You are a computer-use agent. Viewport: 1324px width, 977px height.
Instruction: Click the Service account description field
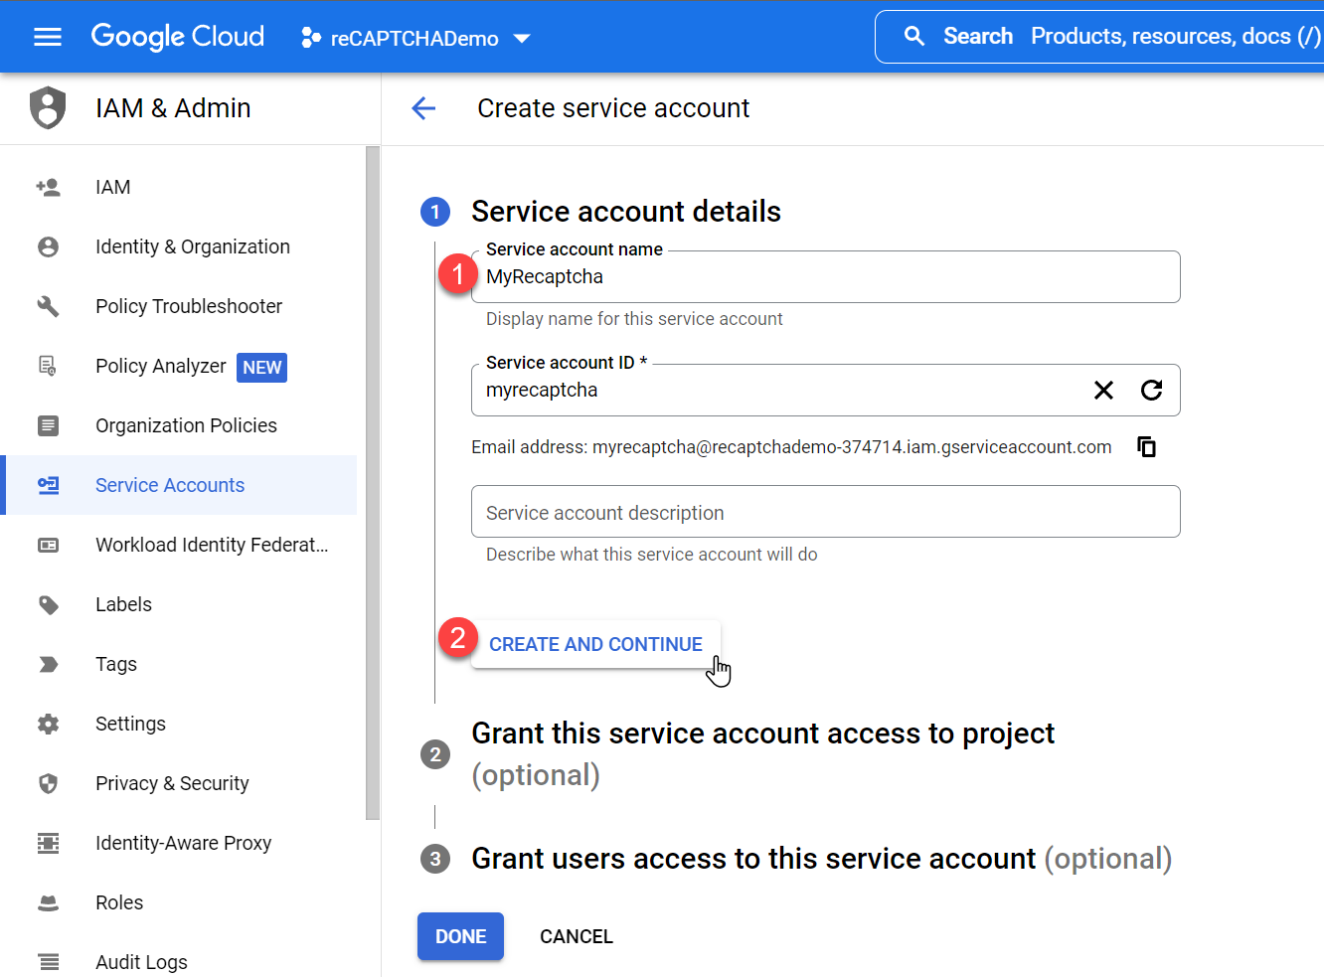[x=825, y=511]
